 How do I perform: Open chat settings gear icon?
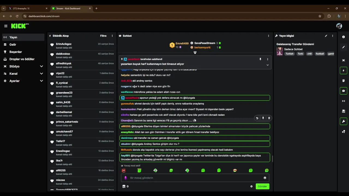(251, 186)
